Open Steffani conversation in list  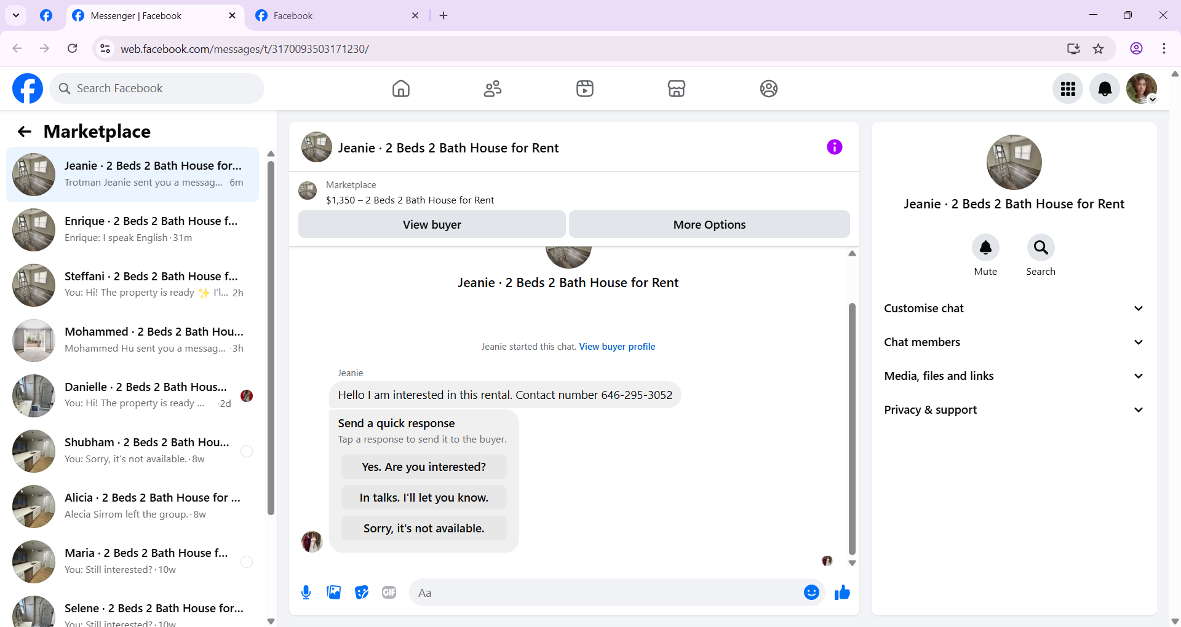pos(133,285)
